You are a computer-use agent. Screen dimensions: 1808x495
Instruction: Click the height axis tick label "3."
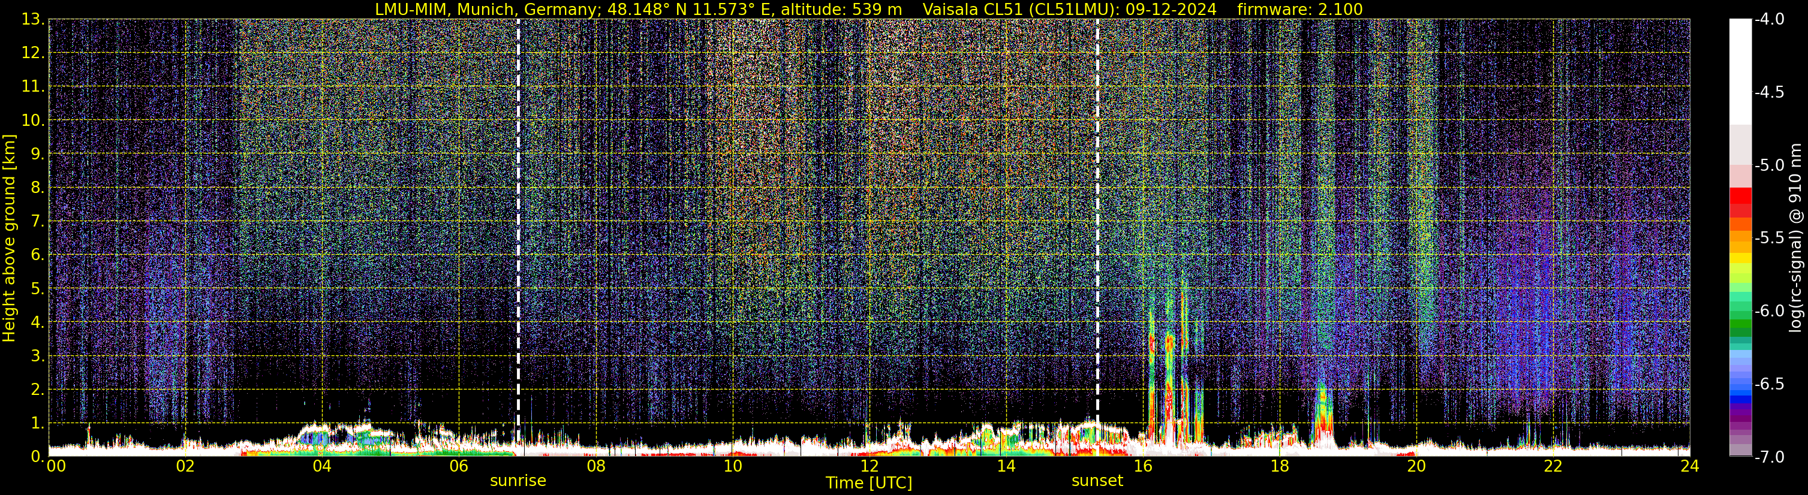[x=37, y=356]
